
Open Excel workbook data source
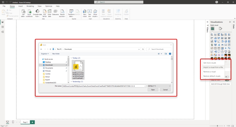(29, 13)
